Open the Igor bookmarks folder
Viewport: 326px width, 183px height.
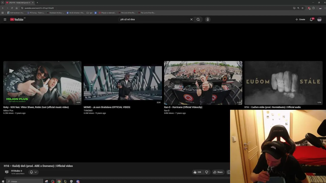tap(89, 13)
